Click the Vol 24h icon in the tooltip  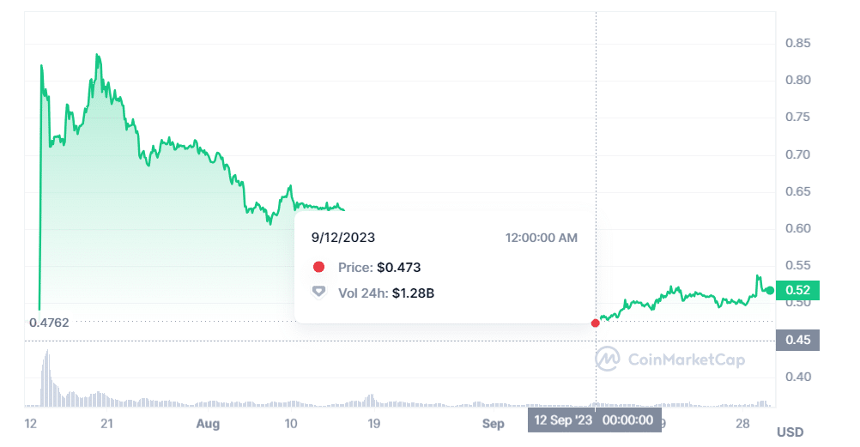tap(319, 293)
